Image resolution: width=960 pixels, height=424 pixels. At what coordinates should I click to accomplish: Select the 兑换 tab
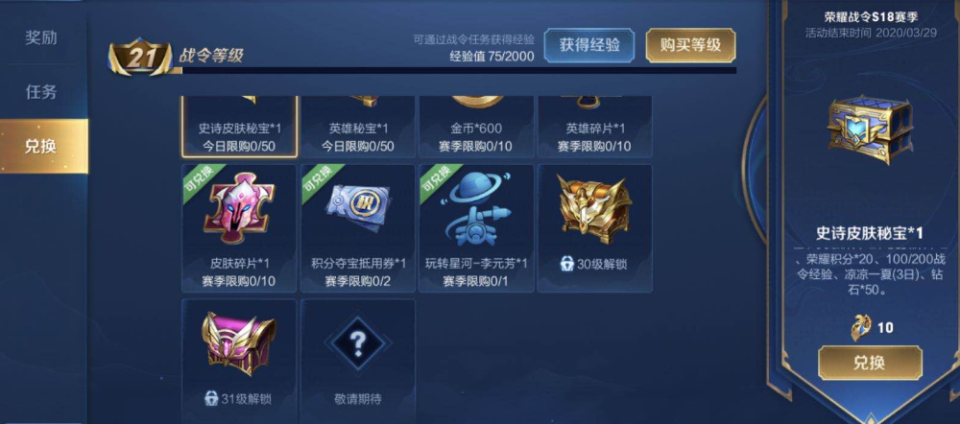[x=43, y=146]
